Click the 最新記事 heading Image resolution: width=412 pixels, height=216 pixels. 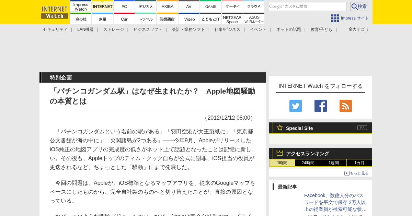click(x=287, y=187)
